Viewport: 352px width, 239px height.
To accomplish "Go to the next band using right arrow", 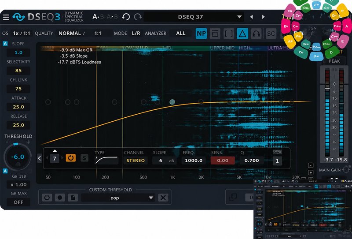I will coord(62,158).
